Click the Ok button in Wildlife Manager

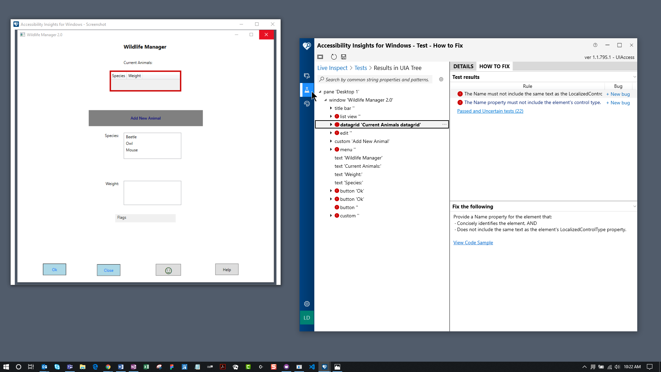click(x=54, y=270)
